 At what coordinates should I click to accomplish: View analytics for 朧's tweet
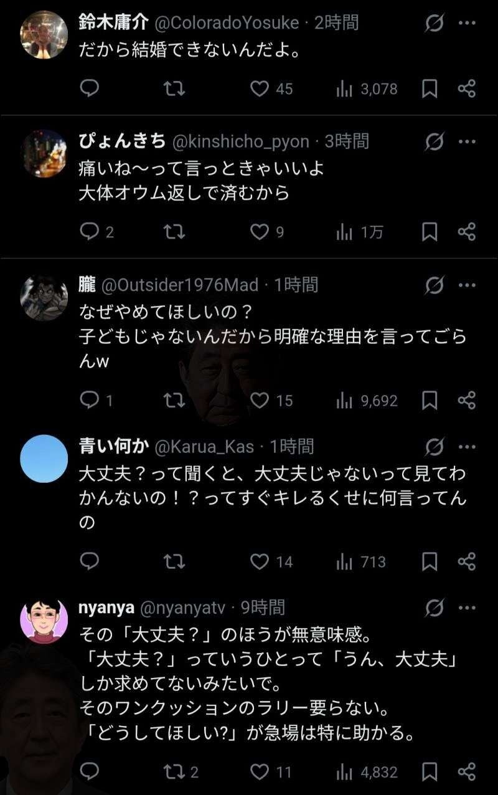click(344, 400)
